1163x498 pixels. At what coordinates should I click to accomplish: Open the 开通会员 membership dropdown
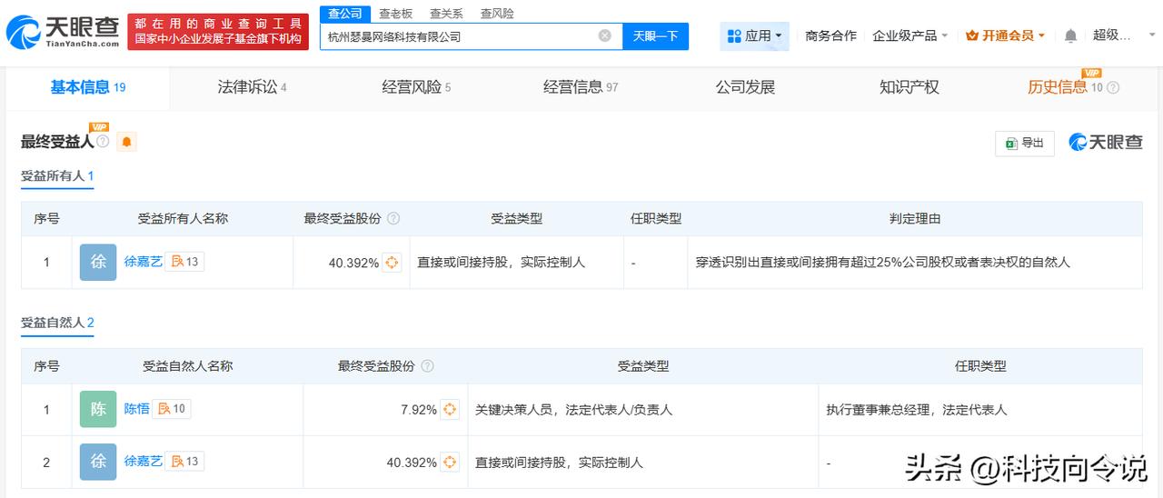point(1005,35)
